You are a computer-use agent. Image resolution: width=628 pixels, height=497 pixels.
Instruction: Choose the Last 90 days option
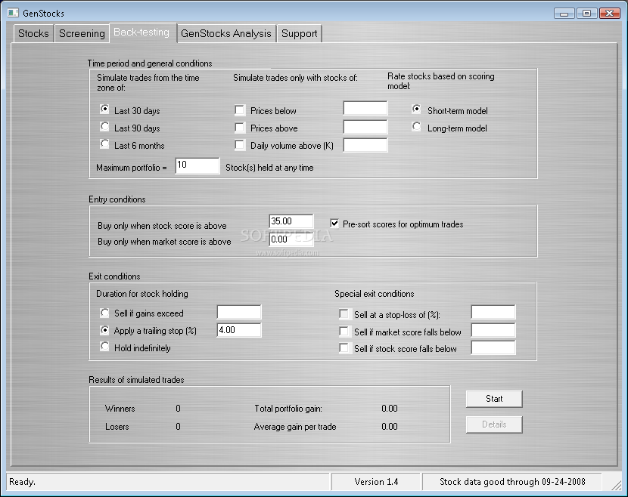104,127
